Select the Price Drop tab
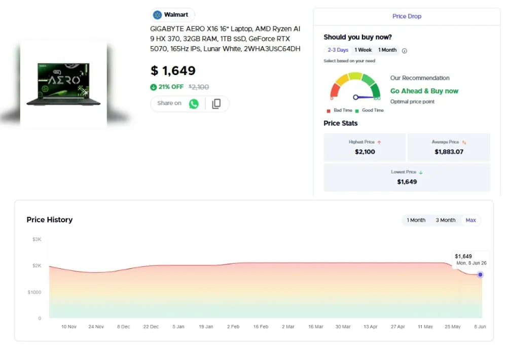 click(407, 16)
